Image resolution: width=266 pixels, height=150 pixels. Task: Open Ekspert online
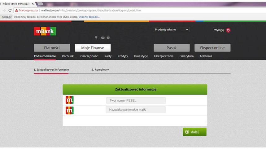click(212, 48)
